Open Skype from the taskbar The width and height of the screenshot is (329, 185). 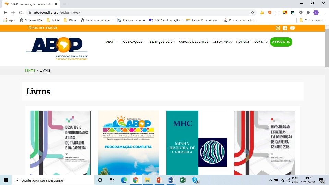pyautogui.click(x=195, y=180)
